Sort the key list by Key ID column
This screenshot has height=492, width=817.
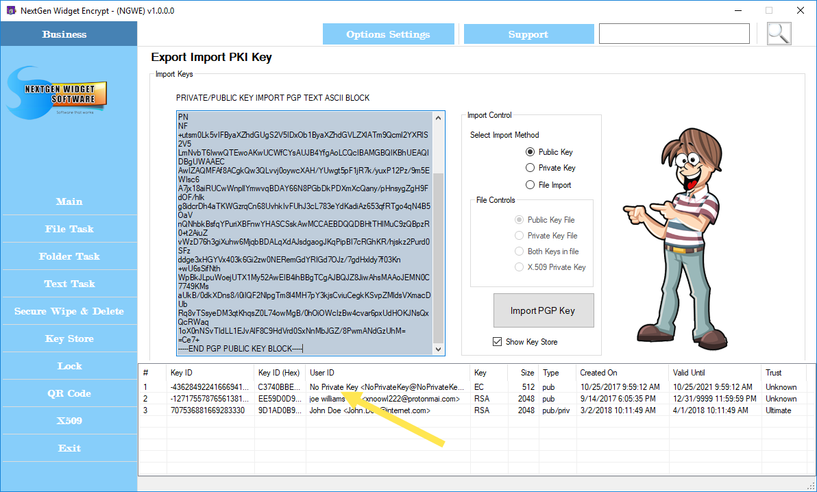pyautogui.click(x=210, y=373)
